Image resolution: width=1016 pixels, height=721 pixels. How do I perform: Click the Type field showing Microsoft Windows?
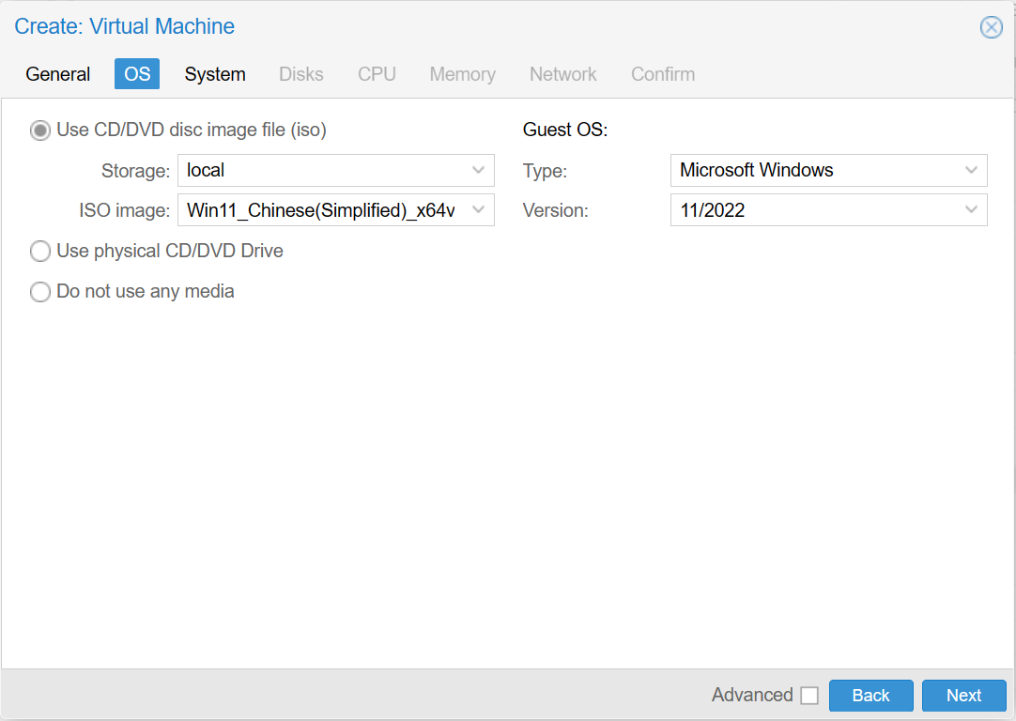[829, 170]
